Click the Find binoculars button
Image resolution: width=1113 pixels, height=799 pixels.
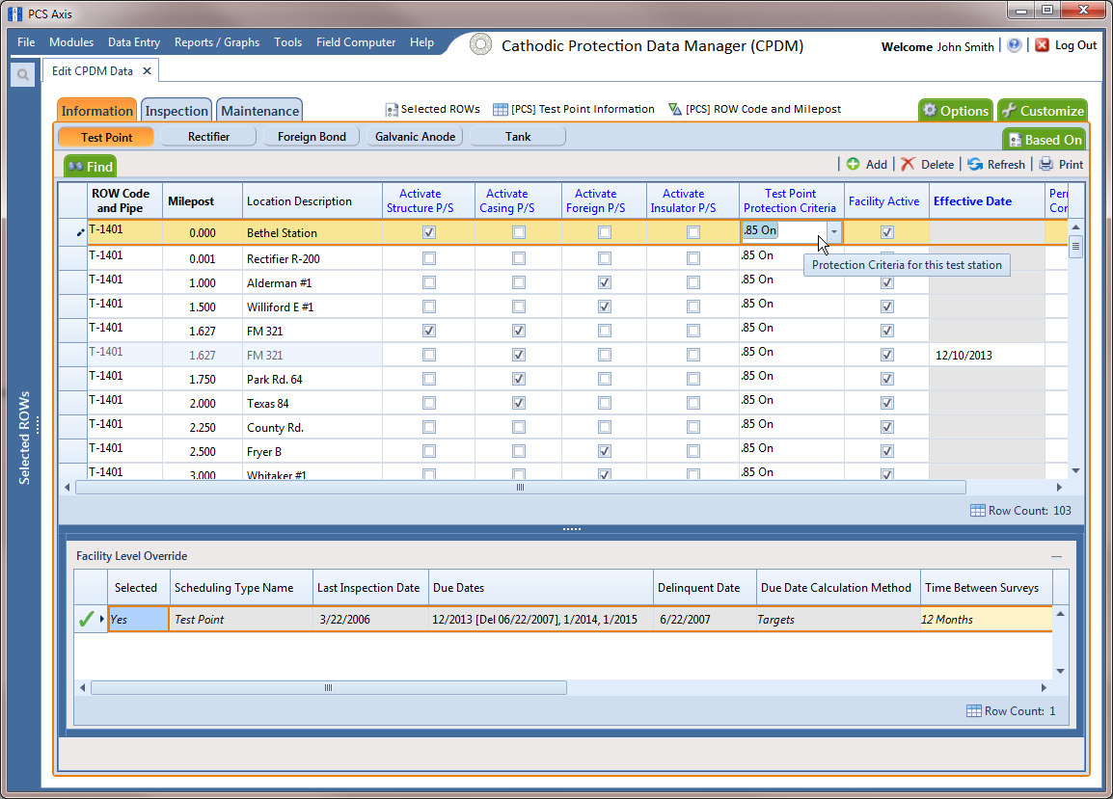[90, 167]
